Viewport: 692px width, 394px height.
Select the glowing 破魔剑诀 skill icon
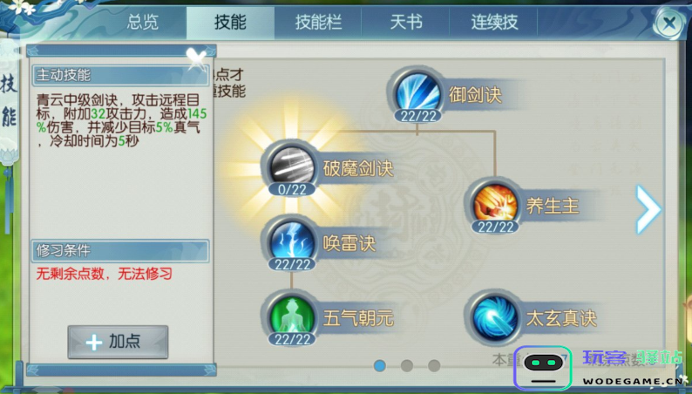291,166
